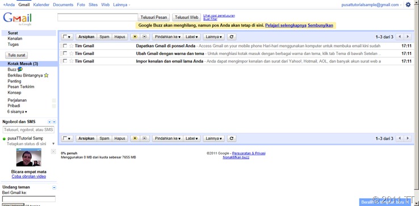Mark not important with top minus icon
This screenshot has width=419, height=206.
(x=145, y=37)
